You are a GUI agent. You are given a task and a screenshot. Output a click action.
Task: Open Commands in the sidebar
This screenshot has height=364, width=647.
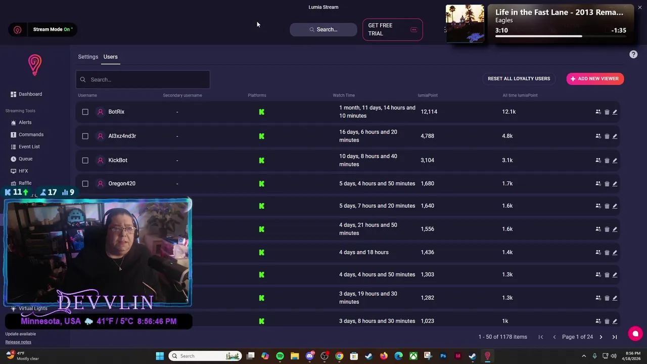pyautogui.click(x=27, y=134)
